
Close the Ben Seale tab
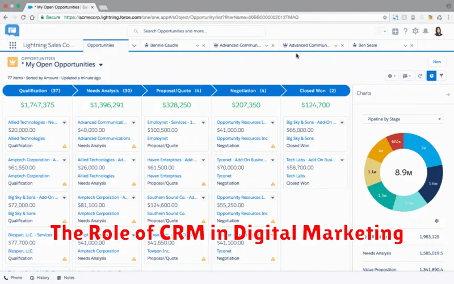[411, 45]
